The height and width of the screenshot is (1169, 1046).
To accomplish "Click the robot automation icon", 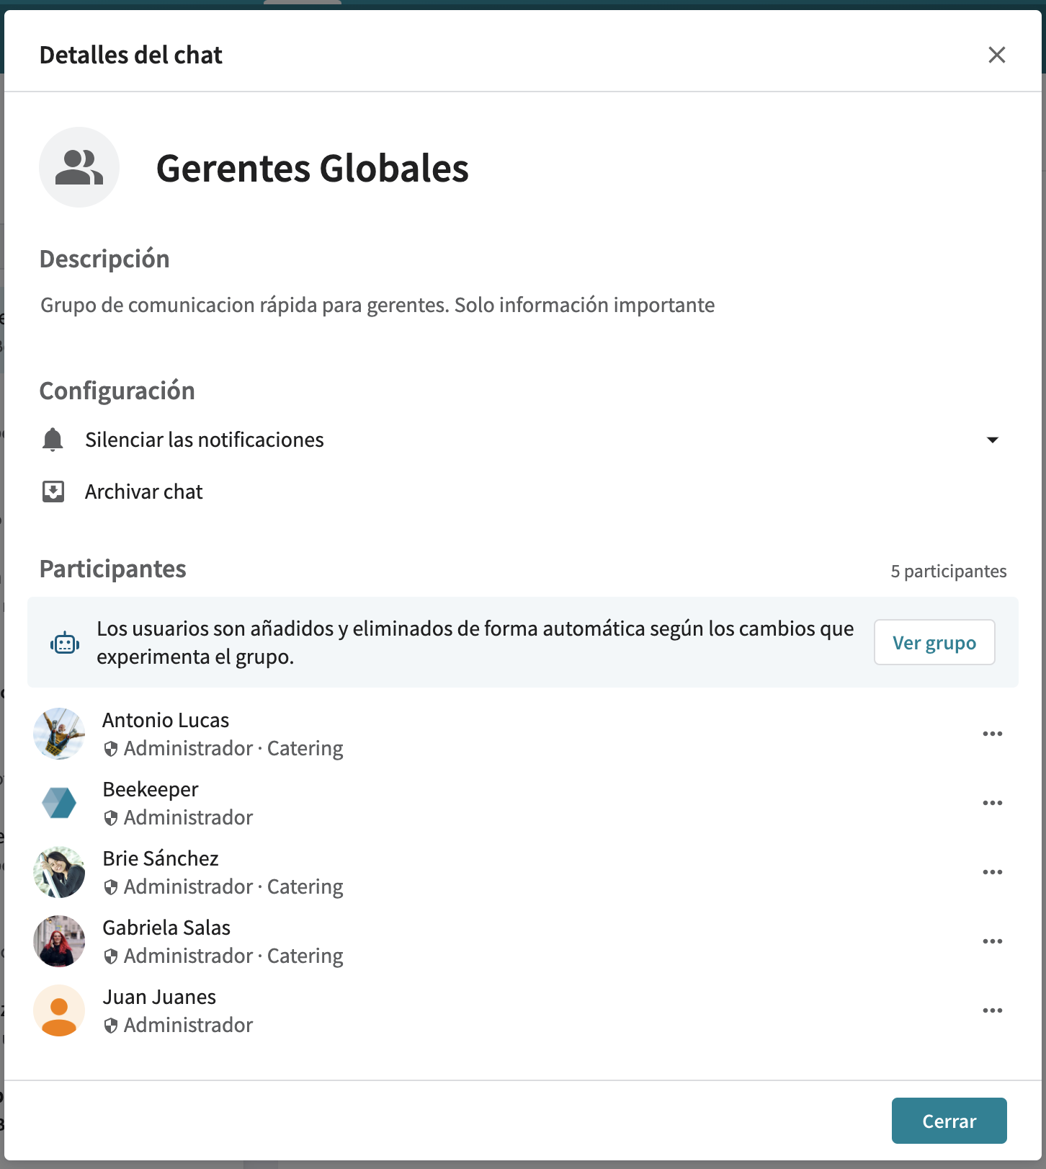I will pos(65,642).
